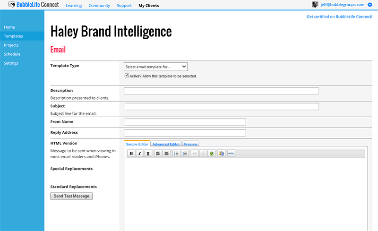Viewport: 378px width, 231px height.
Task: Click the Send Test Message button
Action: tap(71, 196)
